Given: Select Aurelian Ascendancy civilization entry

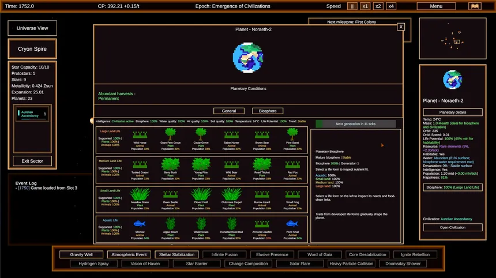Looking at the screenshot, I should (x=32, y=114).
